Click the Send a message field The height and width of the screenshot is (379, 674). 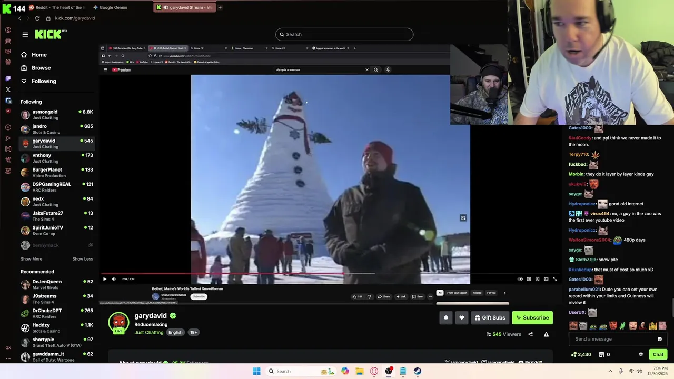(x=613, y=339)
